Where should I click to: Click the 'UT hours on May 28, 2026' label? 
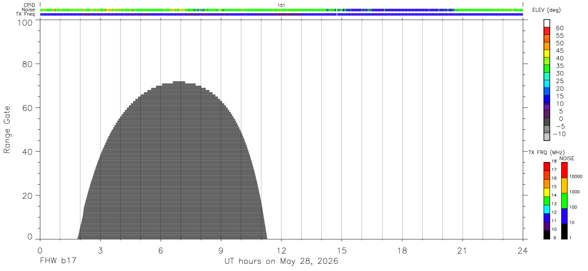(281, 261)
